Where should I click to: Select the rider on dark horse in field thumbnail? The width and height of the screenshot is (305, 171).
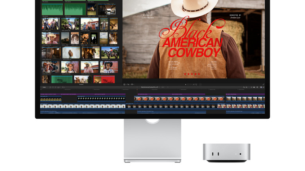pyautogui.click(x=110, y=53)
